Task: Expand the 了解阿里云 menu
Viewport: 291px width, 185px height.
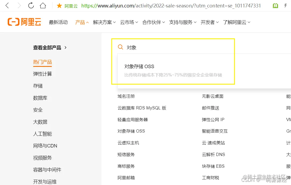Action: pos(237,22)
